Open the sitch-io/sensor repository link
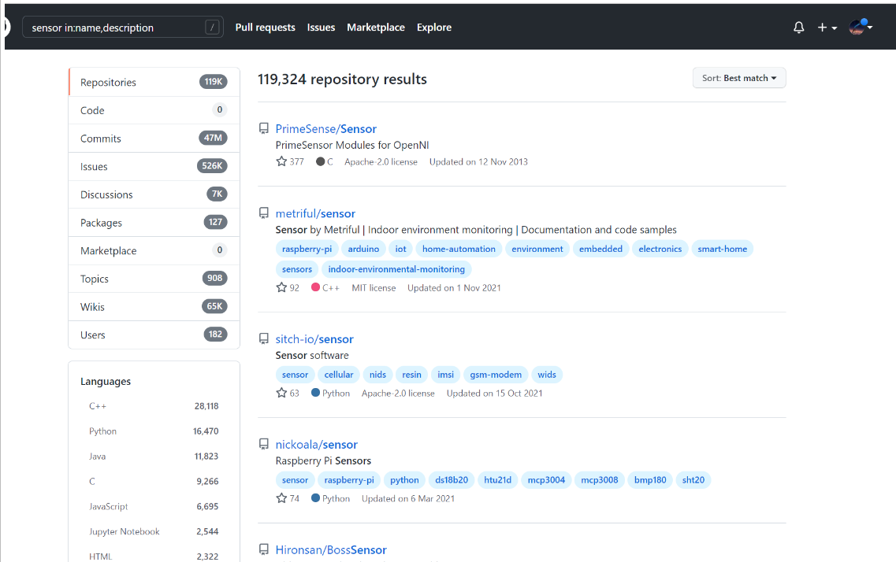This screenshot has height=562, width=896. 314,339
